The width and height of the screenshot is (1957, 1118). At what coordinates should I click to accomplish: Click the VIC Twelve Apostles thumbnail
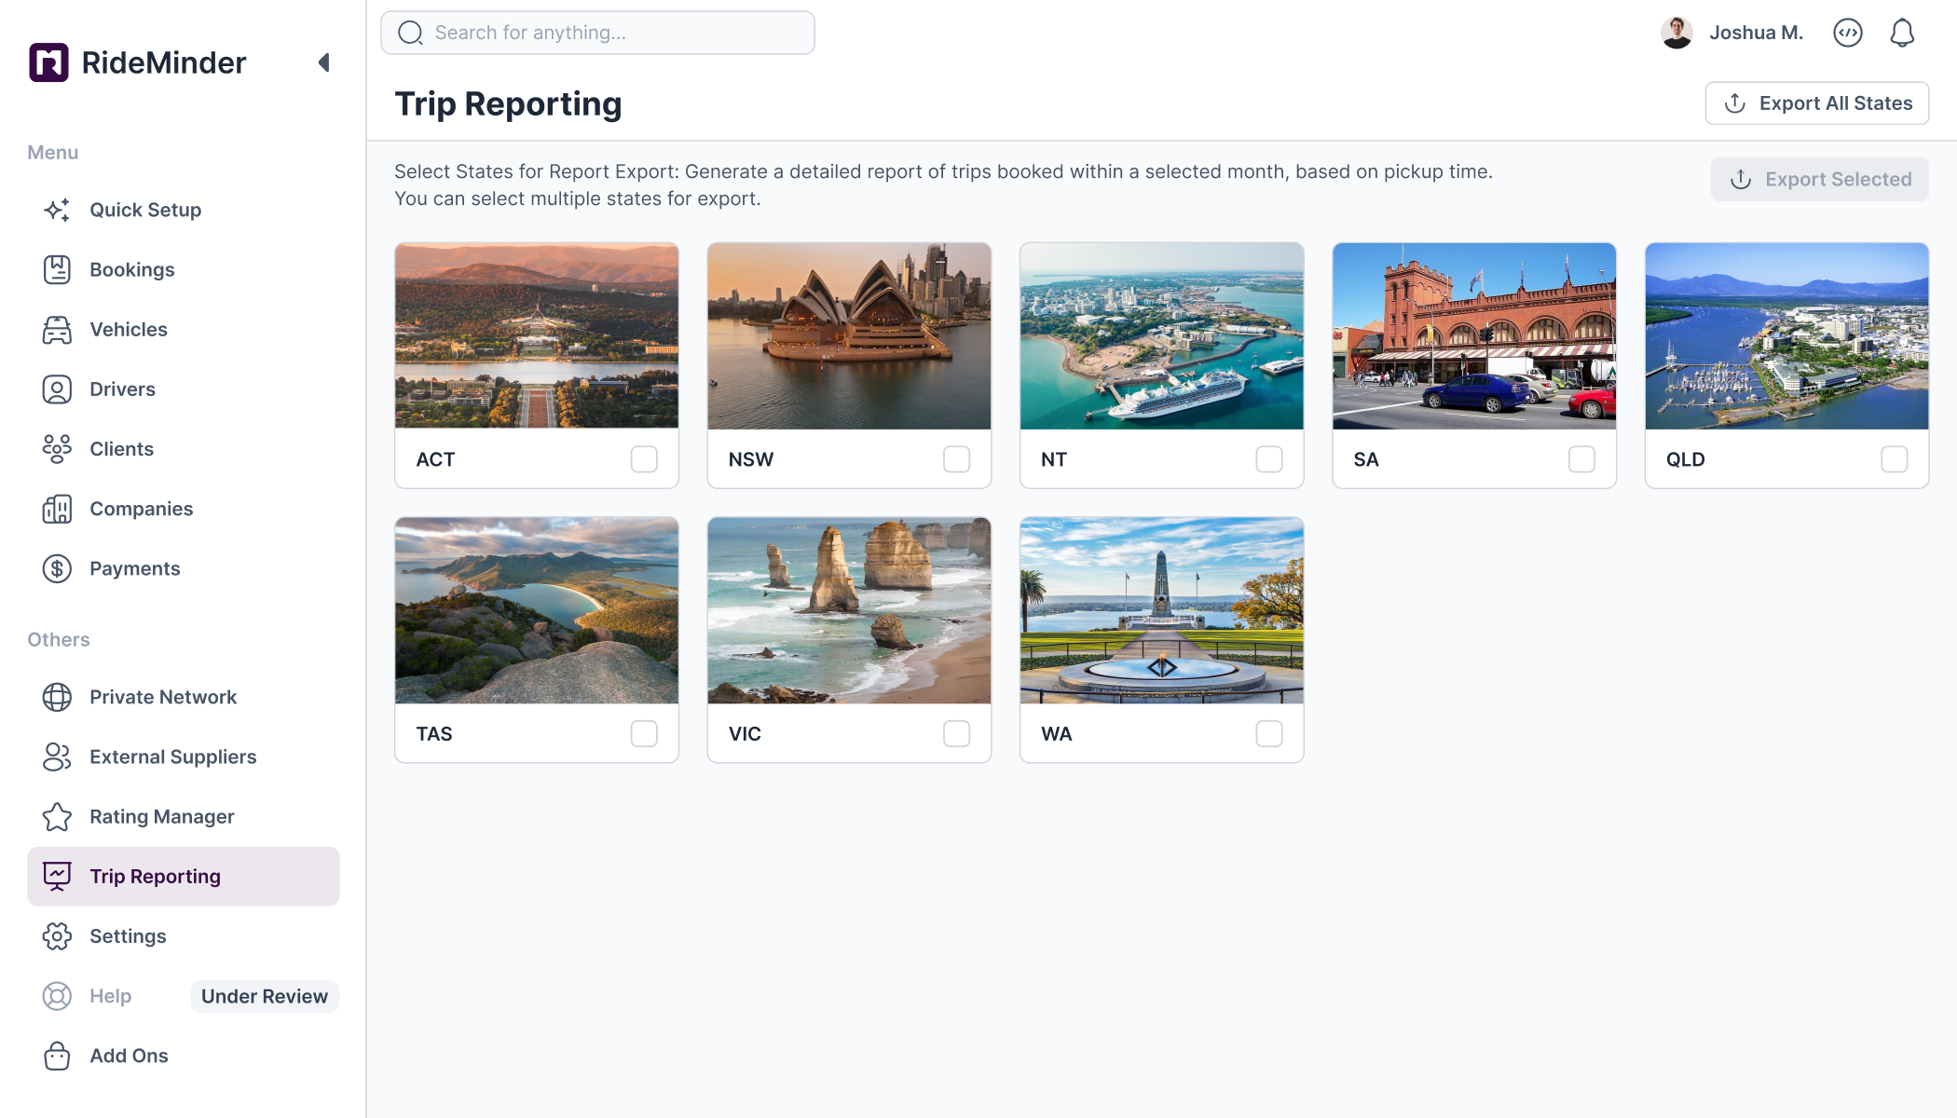pos(849,610)
